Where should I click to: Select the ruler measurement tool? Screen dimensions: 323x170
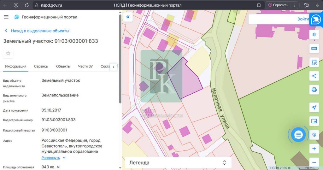coord(314,48)
